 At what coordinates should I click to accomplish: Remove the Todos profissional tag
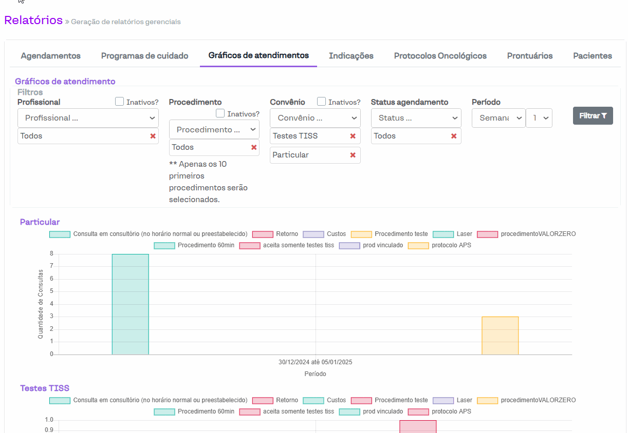(153, 136)
